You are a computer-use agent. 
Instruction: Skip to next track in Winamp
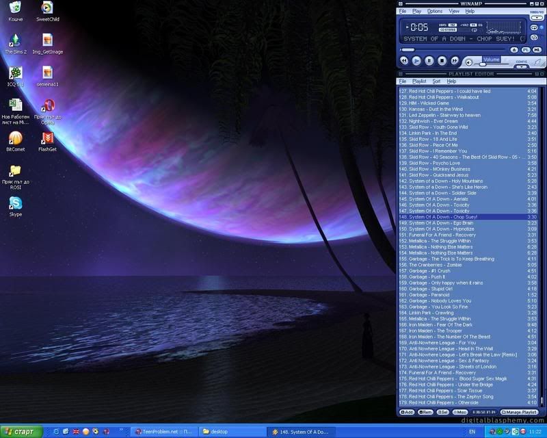point(455,61)
